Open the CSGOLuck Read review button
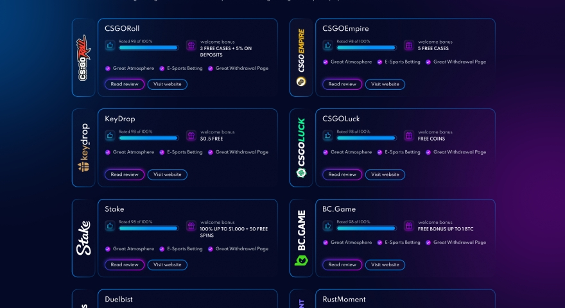Viewport: 565px width, 308px height. (x=342, y=175)
